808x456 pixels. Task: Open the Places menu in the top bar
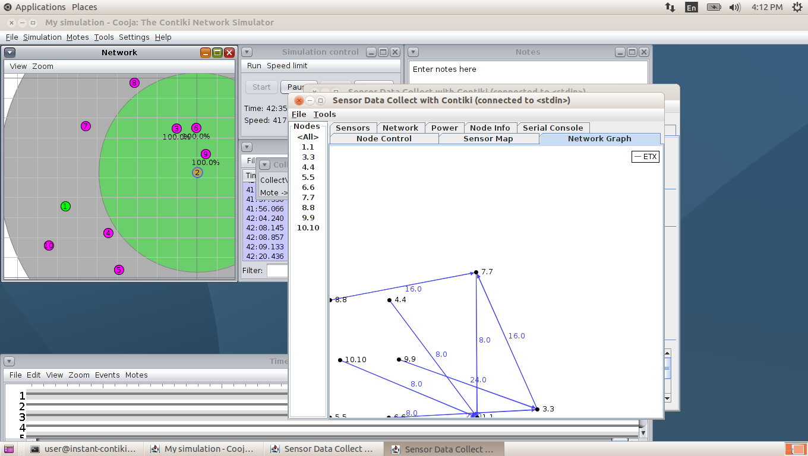pos(84,7)
